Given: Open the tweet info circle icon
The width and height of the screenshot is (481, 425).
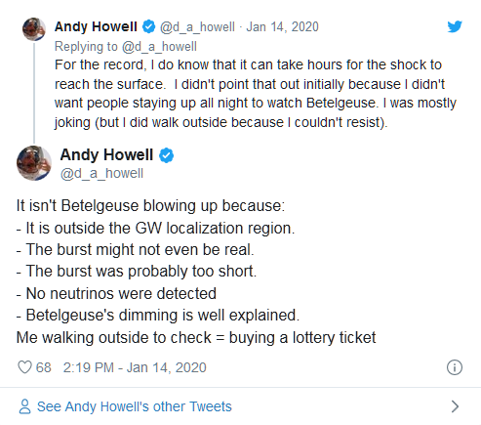Looking at the screenshot, I should 455,367.
